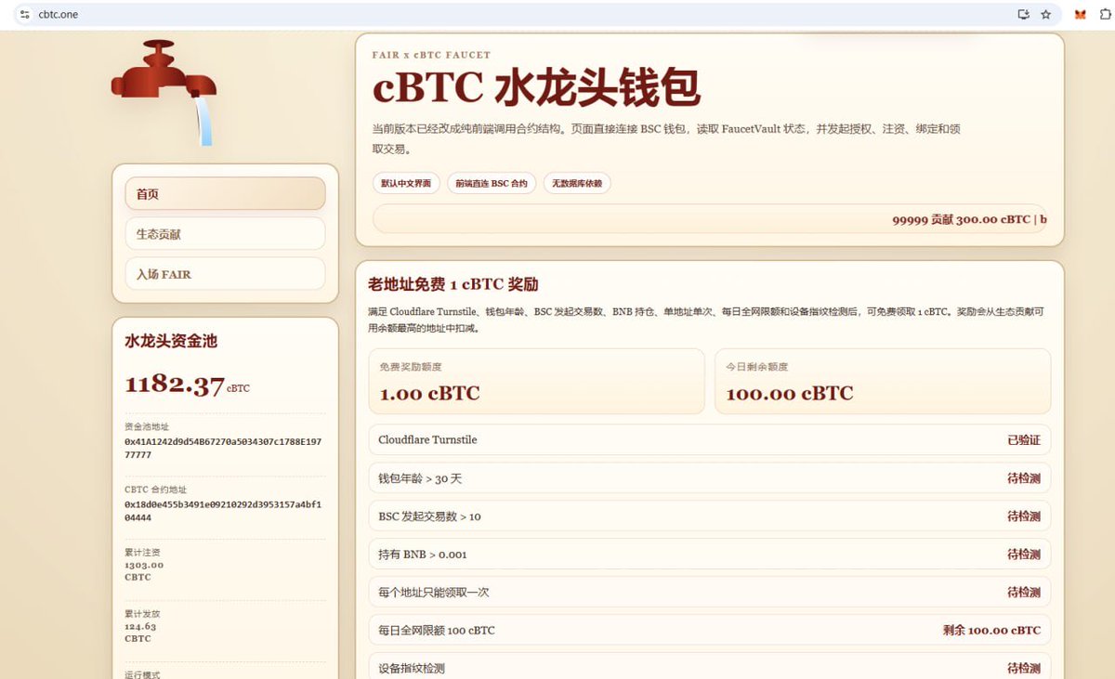This screenshot has width=1115, height=679.
Task: Click the 每日全网限额 100 cBTC row
Action: (709, 630)
